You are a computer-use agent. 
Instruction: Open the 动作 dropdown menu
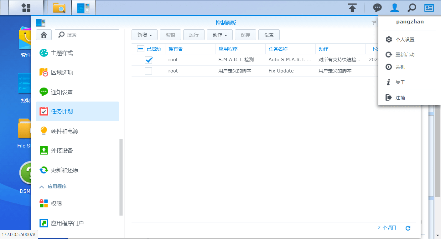click(x=220, y=35)
